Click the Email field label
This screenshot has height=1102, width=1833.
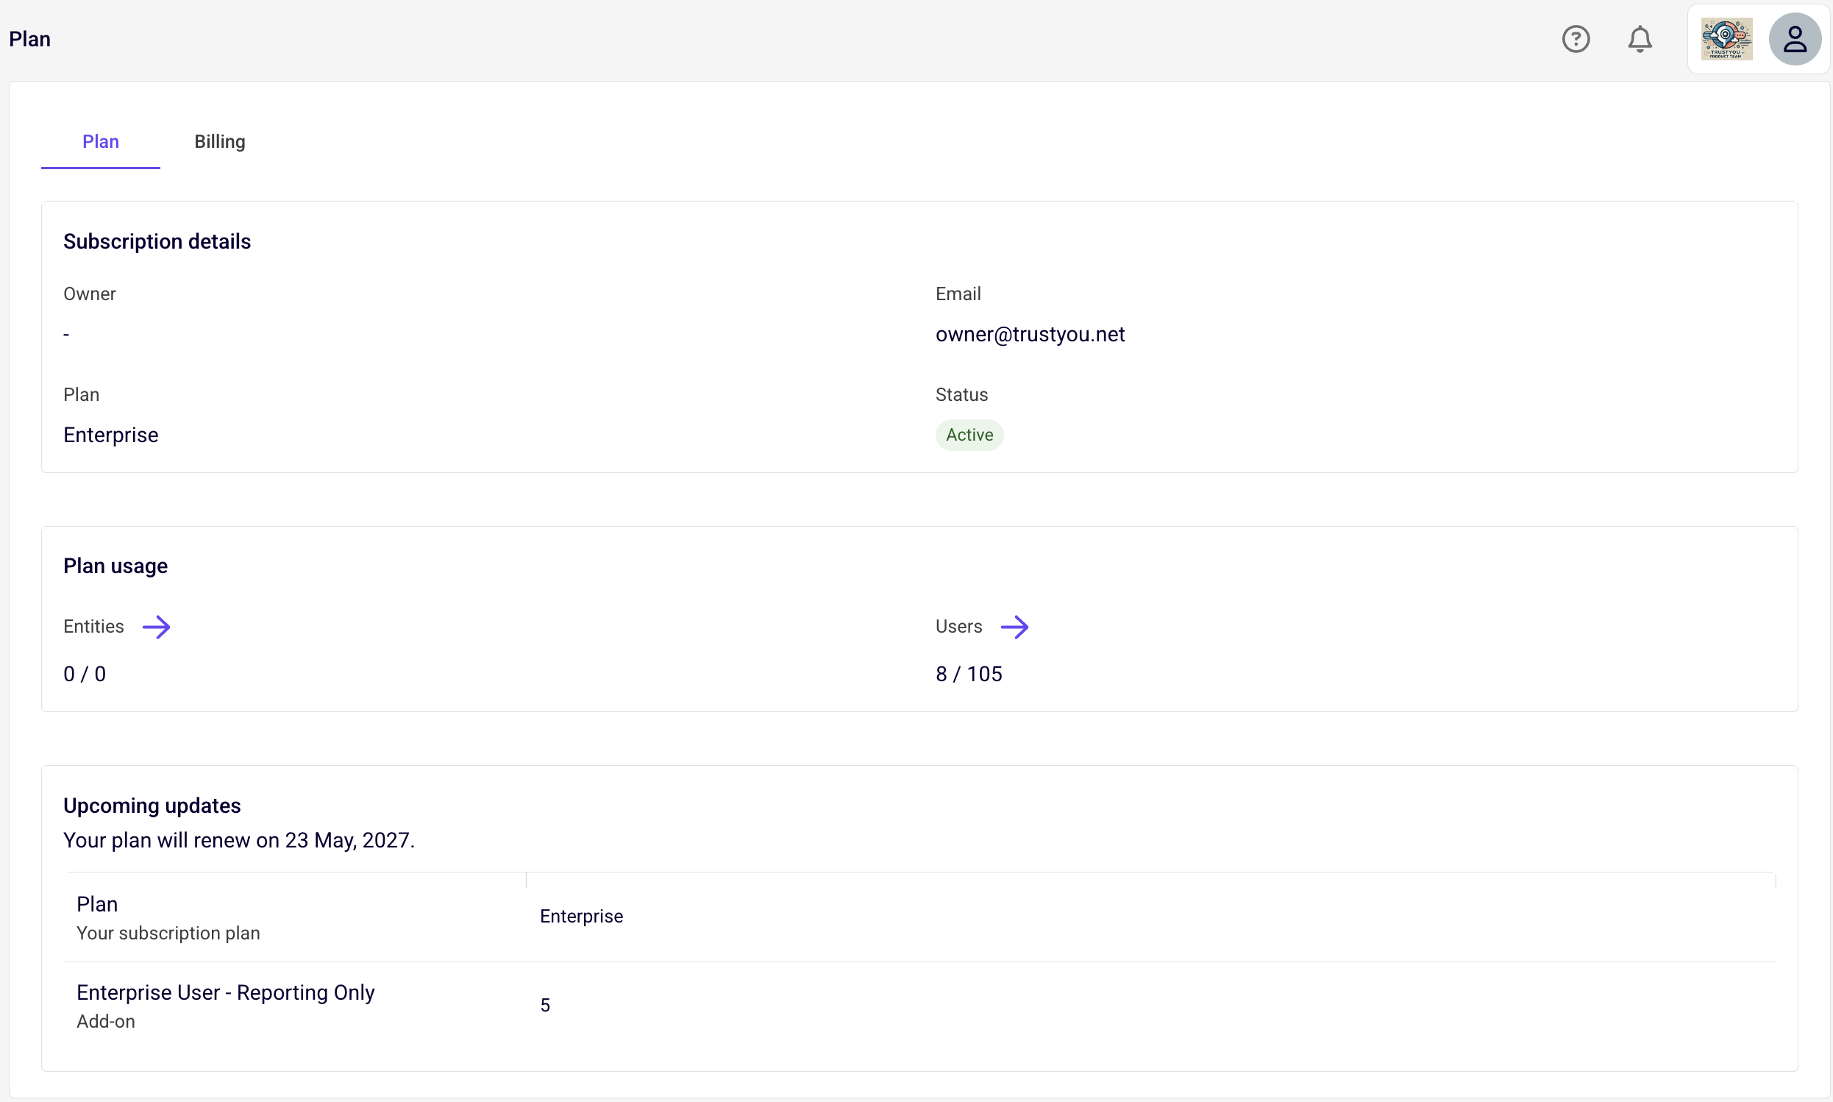958,294
